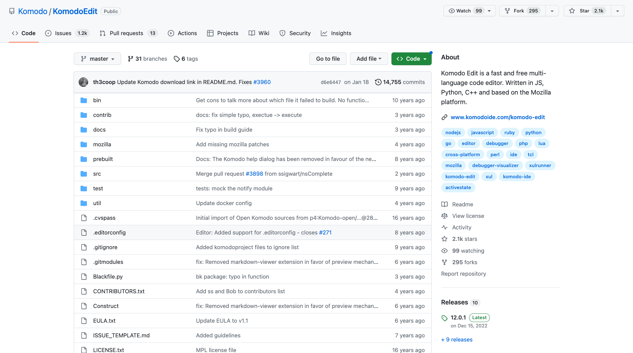Expand the Fork count dropdown arrow
Image resolution: width=633 pixels, height=353 pixels.
coord(552,11)
